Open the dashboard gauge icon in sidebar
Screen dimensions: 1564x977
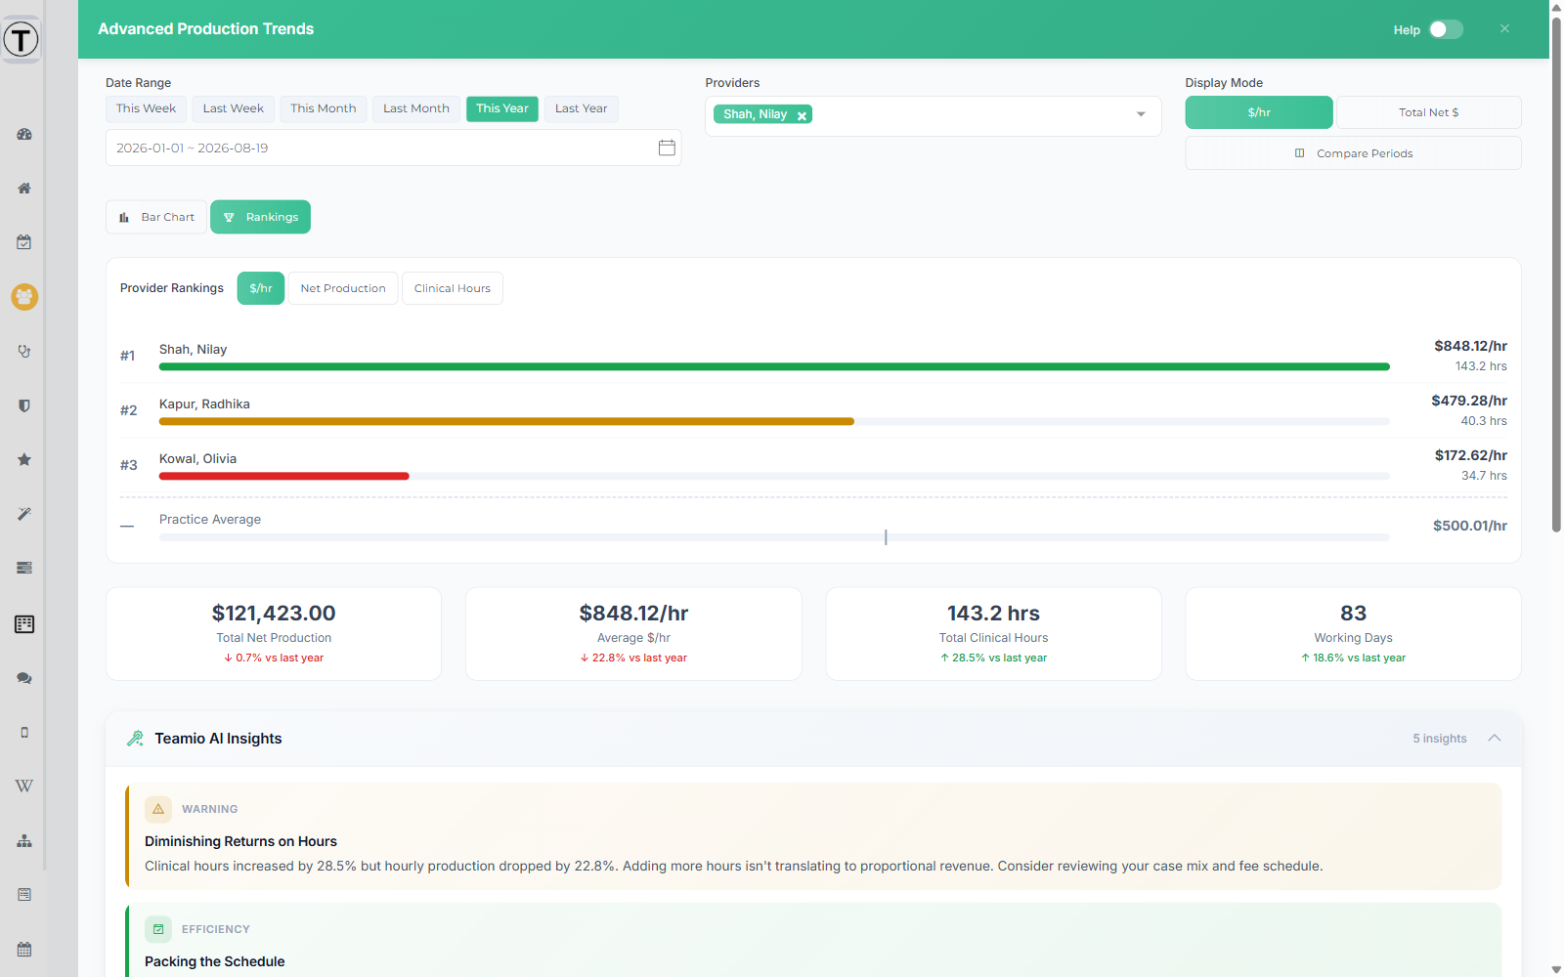coord(24,134)
